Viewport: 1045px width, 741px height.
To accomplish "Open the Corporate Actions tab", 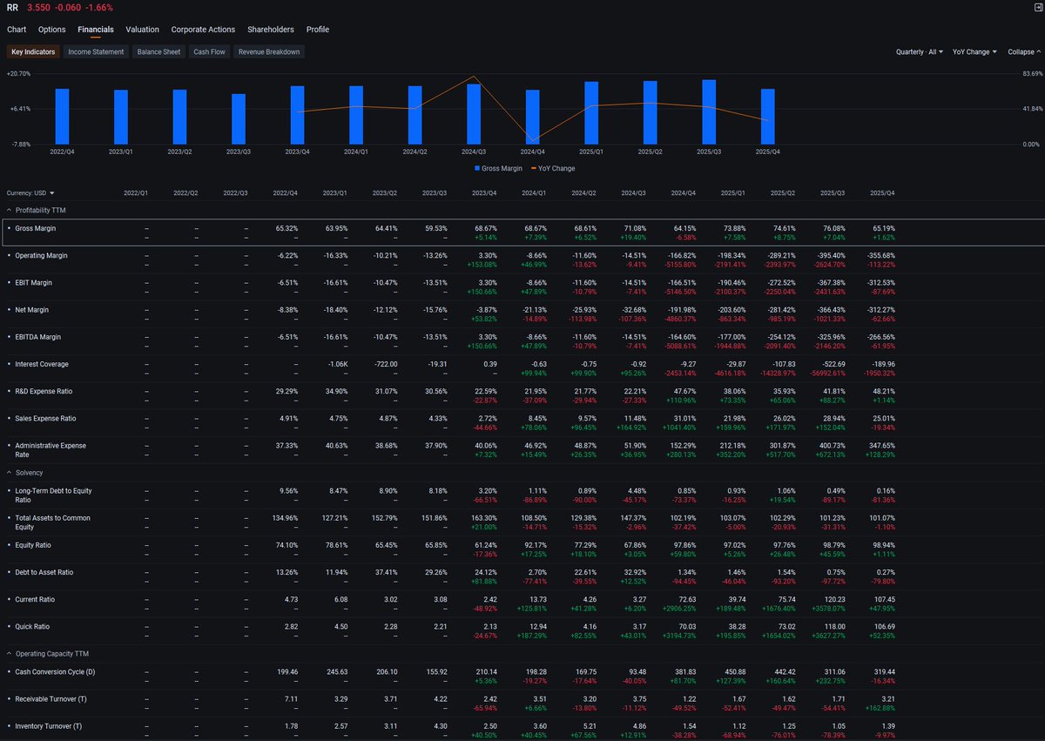I will click(x=204, y=30).
